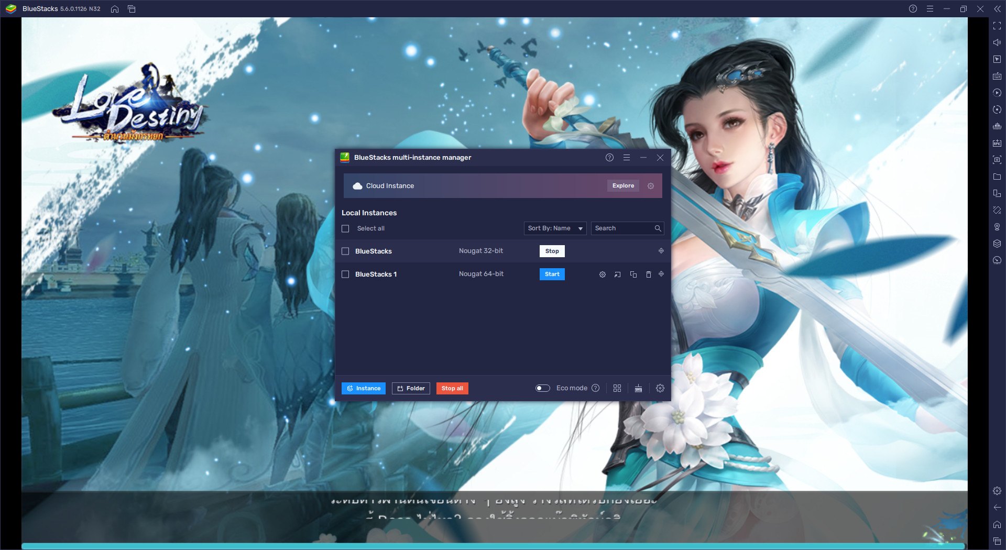The height and width of the screenshot is (550, 1006).
Task: Arrange instances with the grid icon
Action: click(x=617, y=388)
